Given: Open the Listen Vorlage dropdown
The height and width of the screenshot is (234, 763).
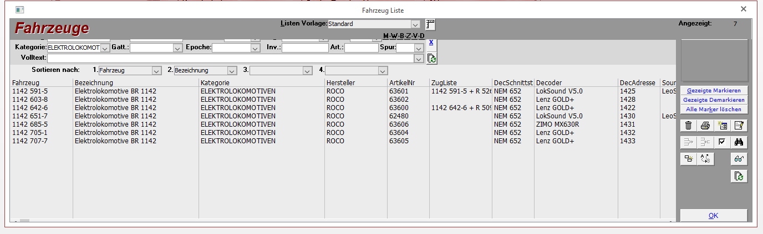Looking at the screenshot, I should click(415, 24).
